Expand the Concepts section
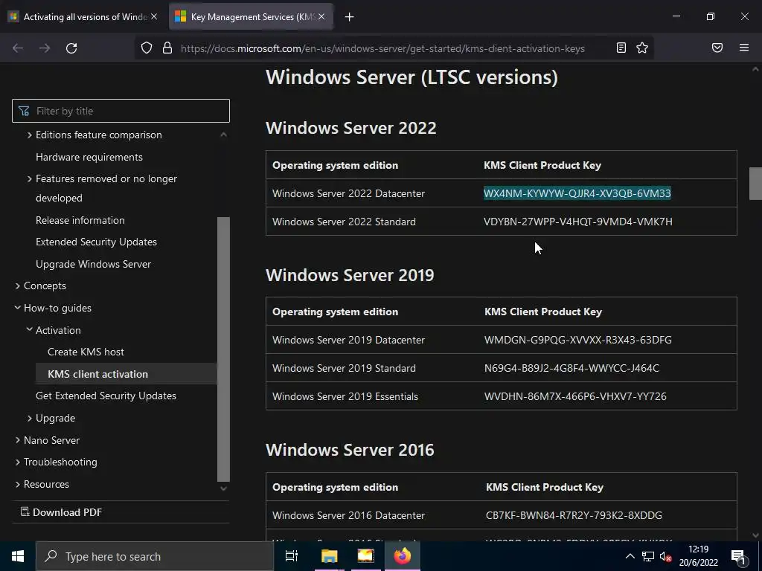This screenshot has width=762, height=571. (18, 286)
